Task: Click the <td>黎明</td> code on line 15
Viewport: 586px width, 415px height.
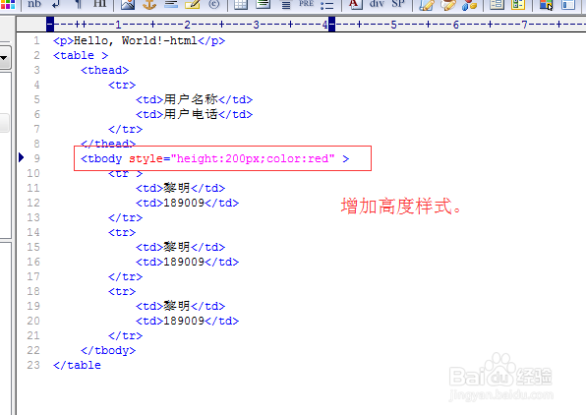Action: pos(181,247)
